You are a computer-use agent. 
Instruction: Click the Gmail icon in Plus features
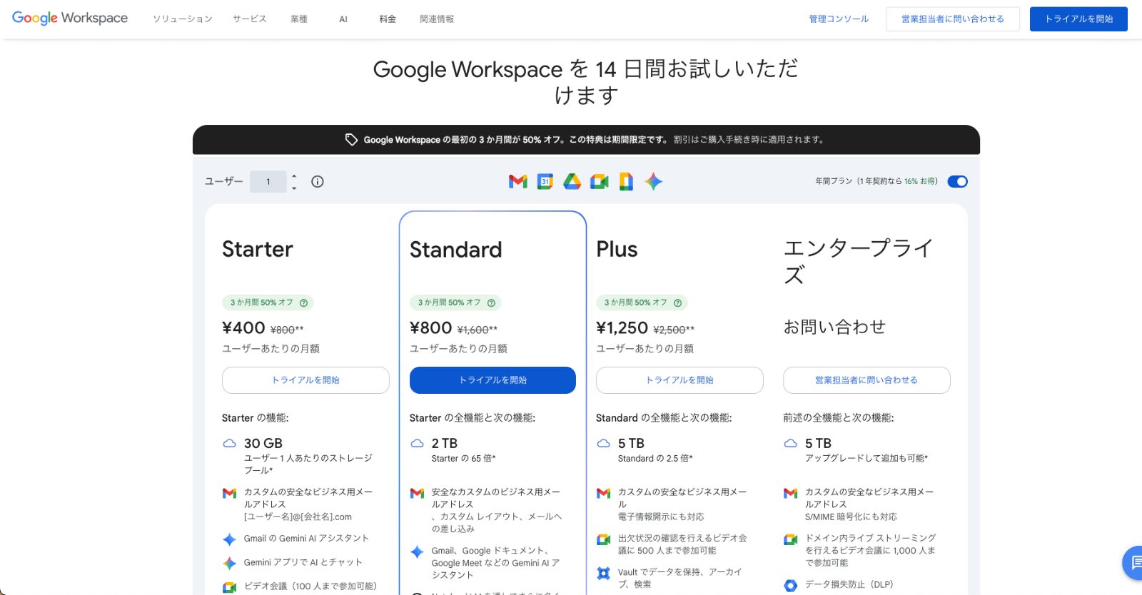(x=603, y=493)
